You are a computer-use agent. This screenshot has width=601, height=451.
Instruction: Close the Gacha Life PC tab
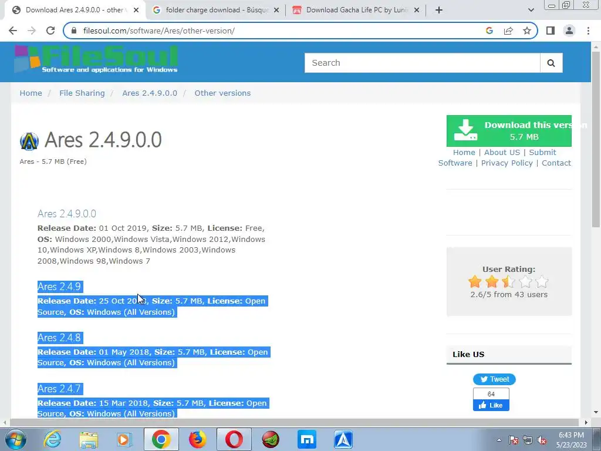(417, 10)
